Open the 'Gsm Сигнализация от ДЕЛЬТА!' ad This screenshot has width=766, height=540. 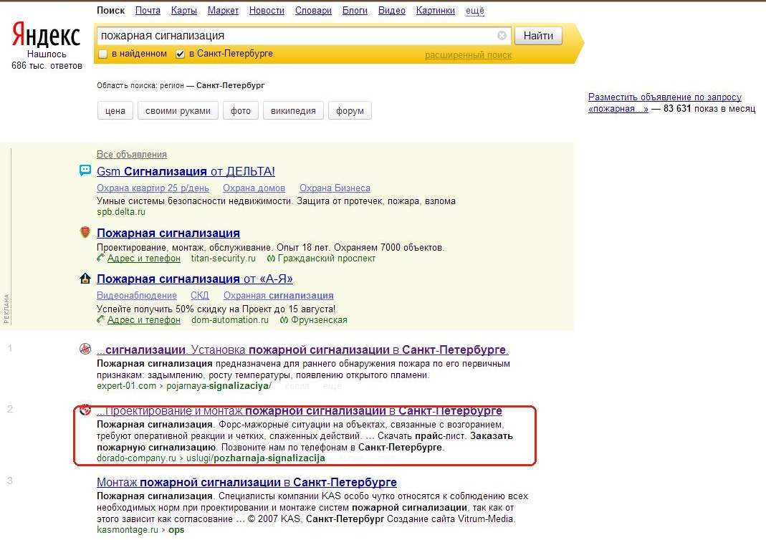pos(186,171)
